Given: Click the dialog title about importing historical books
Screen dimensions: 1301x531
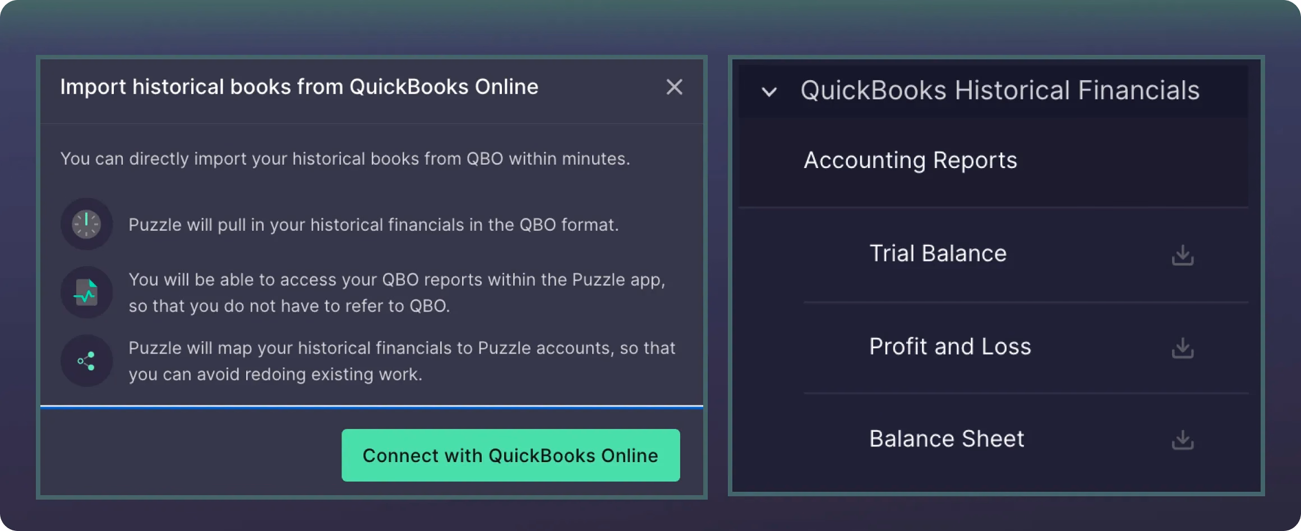Looking at the screenshot, I should (x=299, y=87).
